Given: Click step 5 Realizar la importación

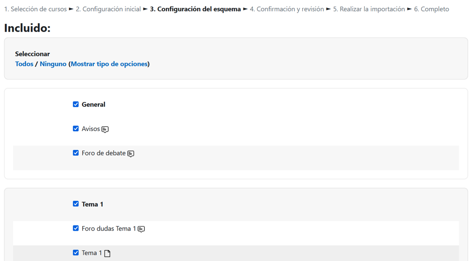Looking at the screenshot, I should (x=369, y=9).
